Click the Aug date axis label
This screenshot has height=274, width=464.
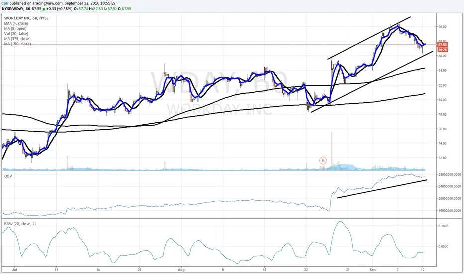click(181, 270)
